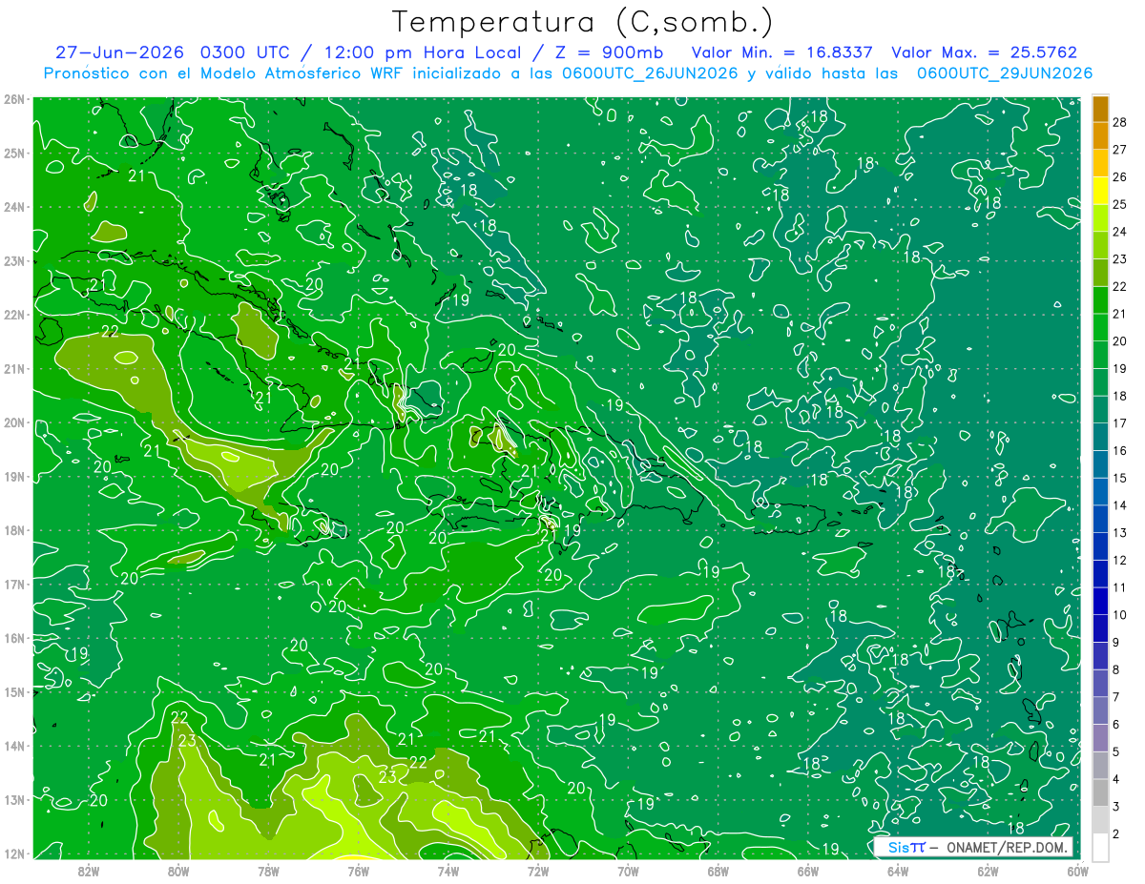Viewport: 1145px width, 884px height.
Task: Click "Valor Max. = 25.5762" value
Action: (x=985, y=52)
